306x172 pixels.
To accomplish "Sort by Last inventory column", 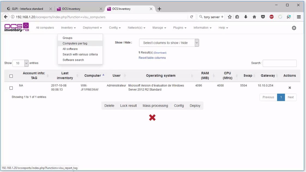I will click(65, 75).
